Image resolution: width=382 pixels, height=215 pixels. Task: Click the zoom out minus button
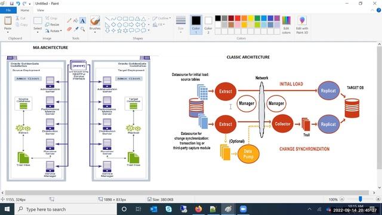[342, 199]
